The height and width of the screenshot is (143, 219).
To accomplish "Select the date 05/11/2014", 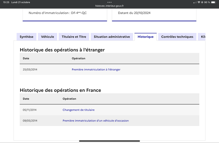I will click(x=30, y=110).
